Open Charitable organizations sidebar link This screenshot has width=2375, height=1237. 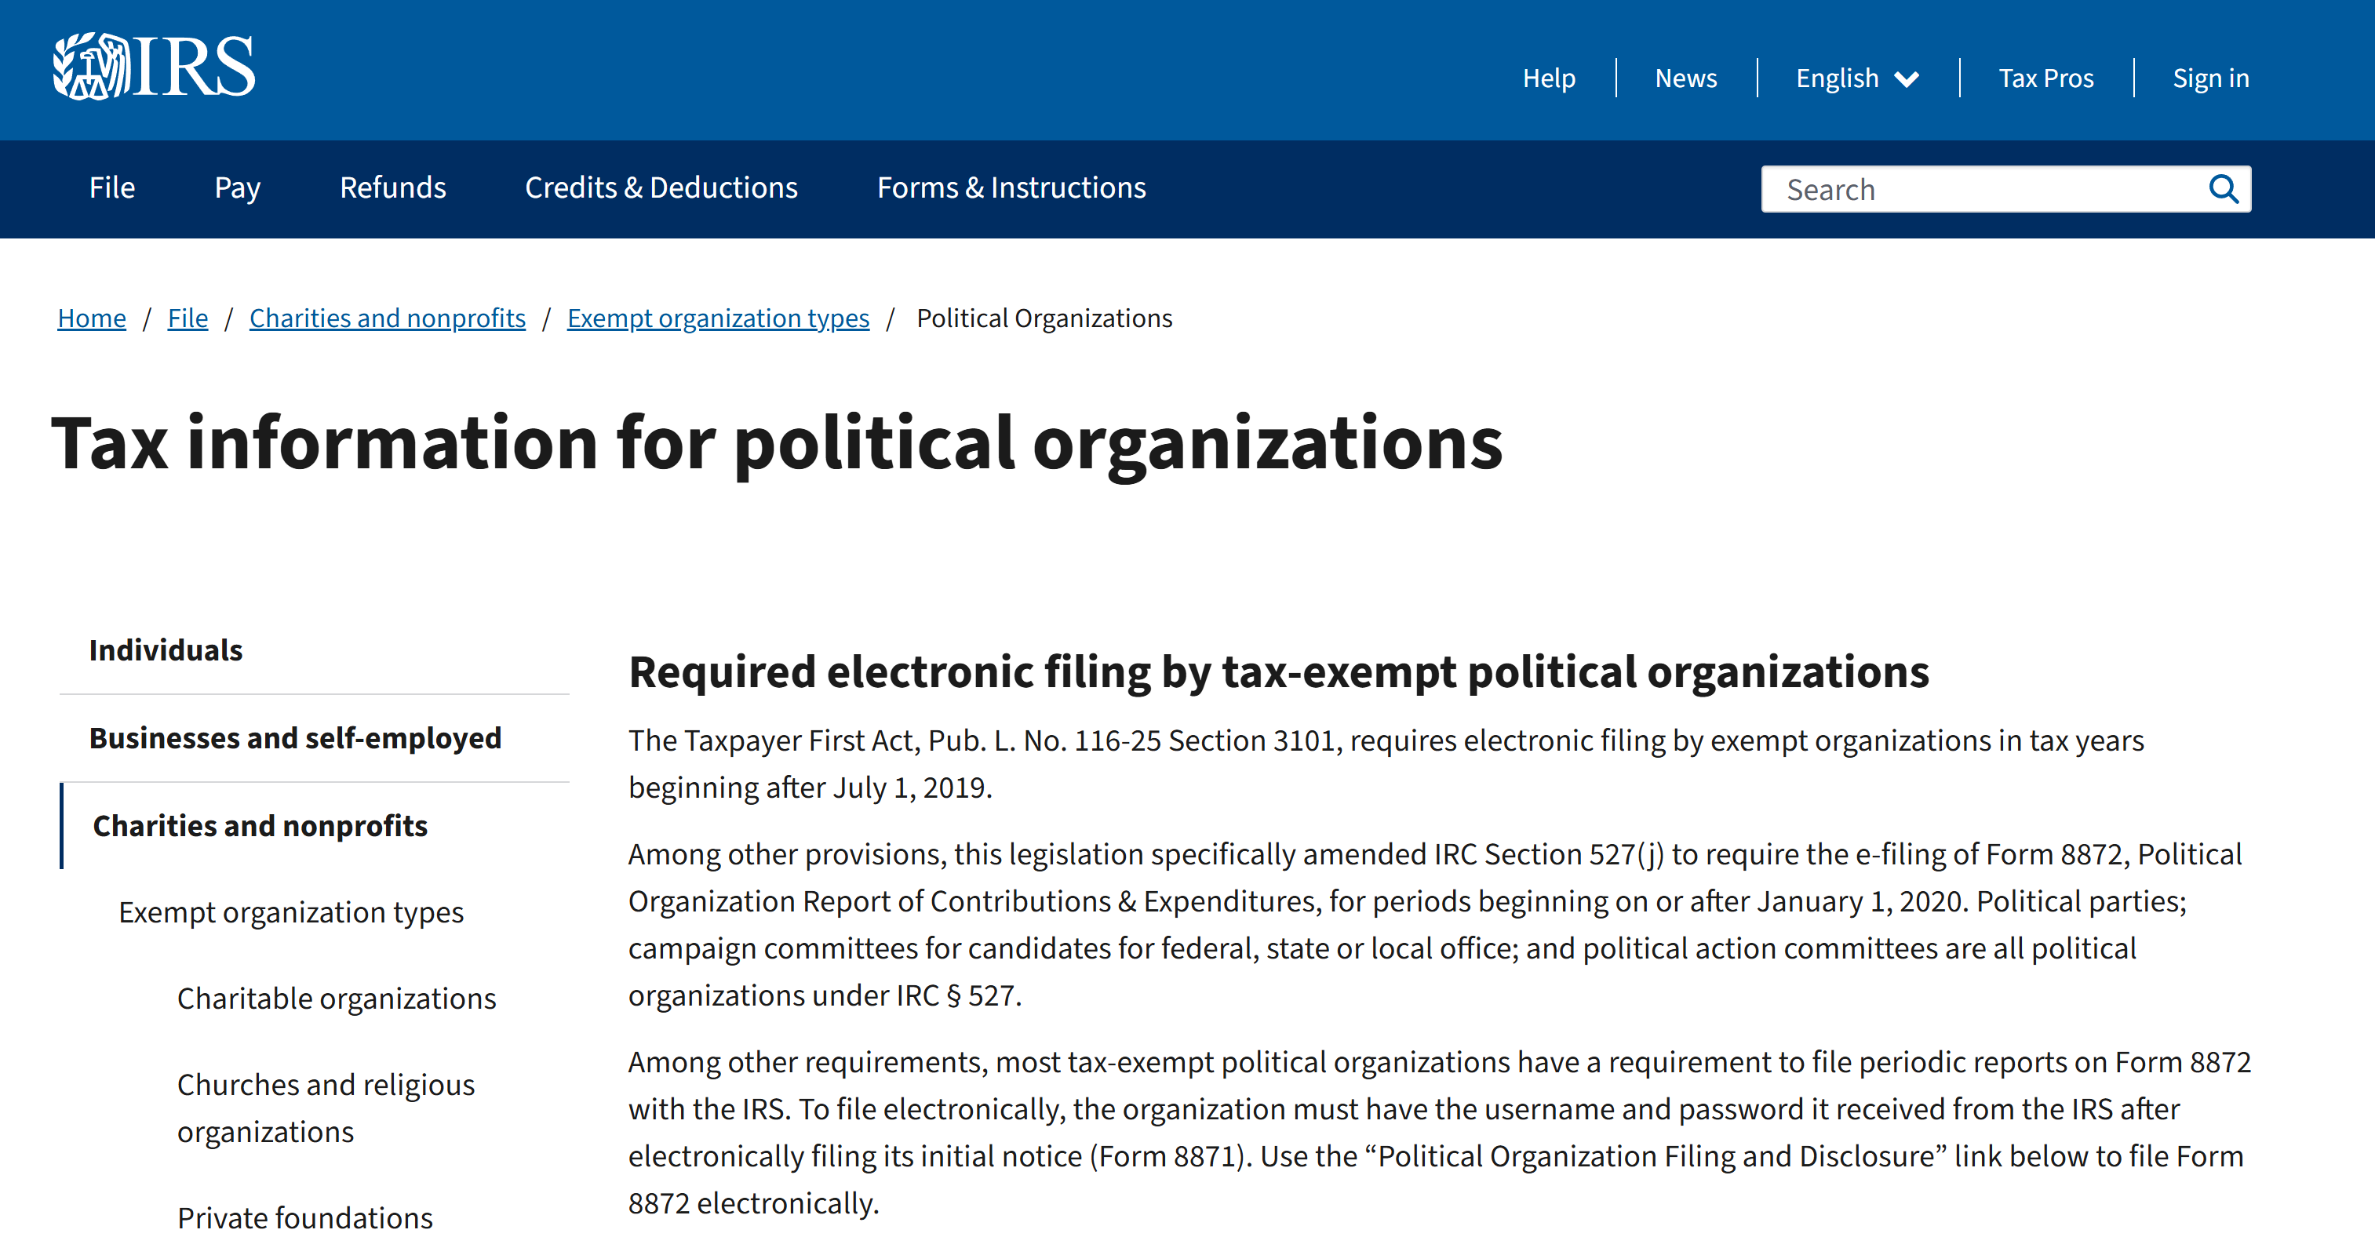pos(337,999)
